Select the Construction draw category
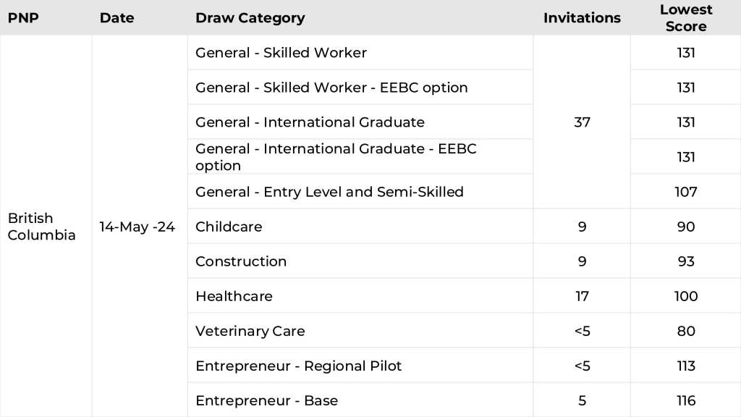741x417 pixels. pos(241,261)
